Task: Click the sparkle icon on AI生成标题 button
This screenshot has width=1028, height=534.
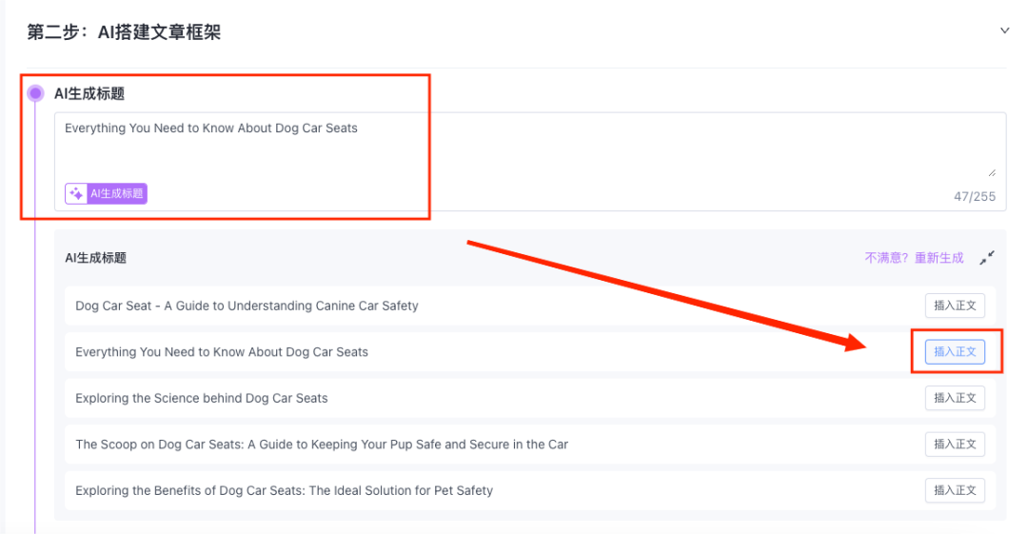Action: [x=77, y=193]
